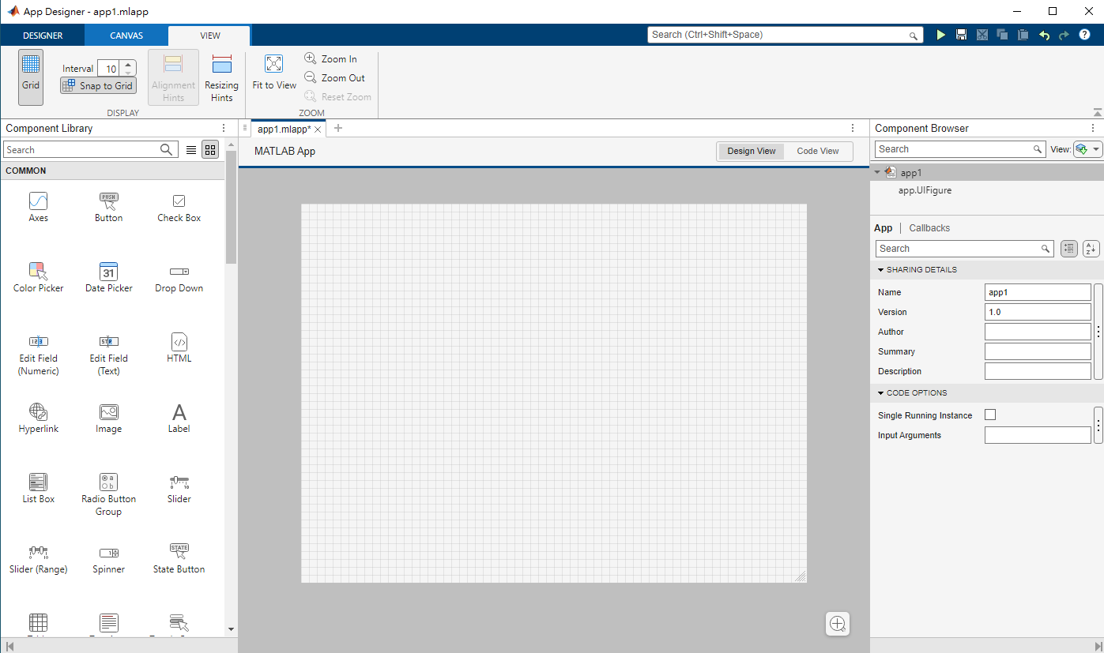Collapse the app1 tree node
This screenshot has height=653, width=1104.
coord(877,172)
